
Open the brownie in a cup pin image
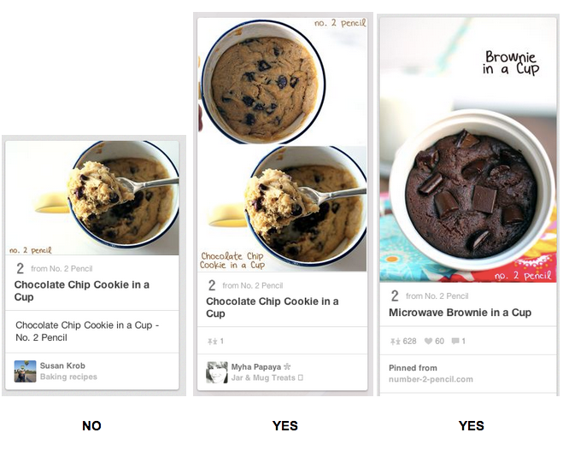pos(468,150)
